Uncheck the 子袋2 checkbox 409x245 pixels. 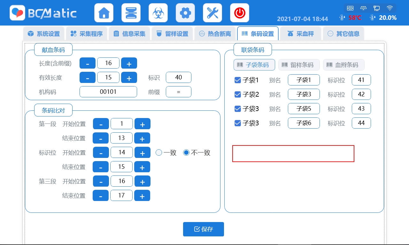[x=238, y=94]
